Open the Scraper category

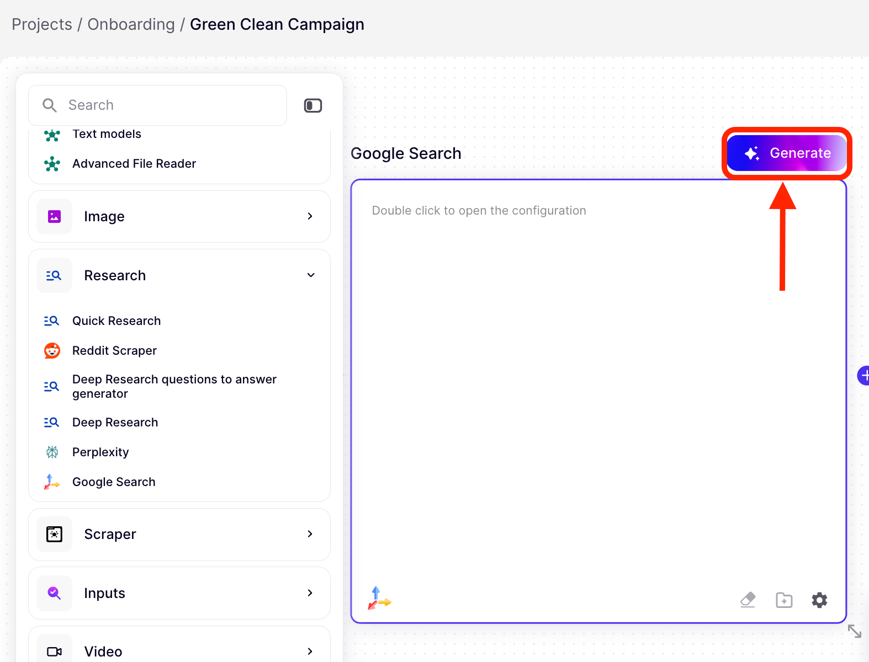(179, 535)
